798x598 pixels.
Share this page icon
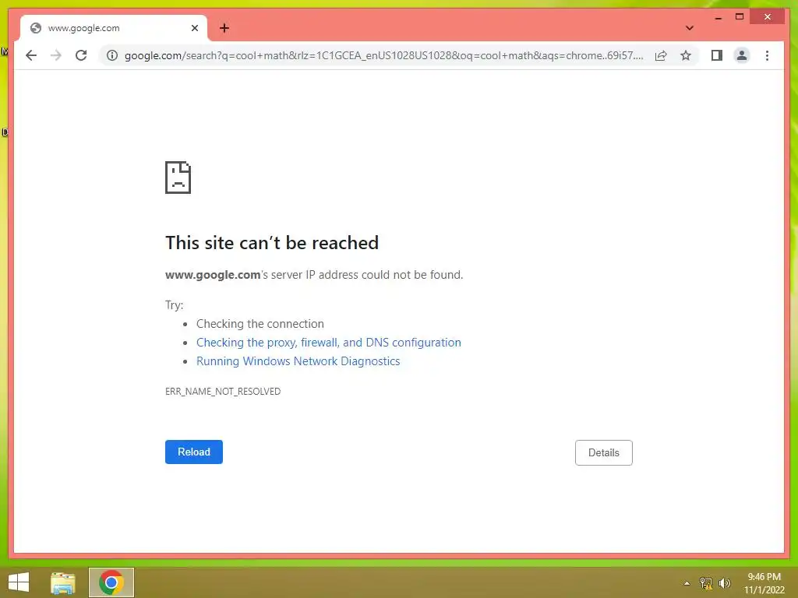point(661,55)
